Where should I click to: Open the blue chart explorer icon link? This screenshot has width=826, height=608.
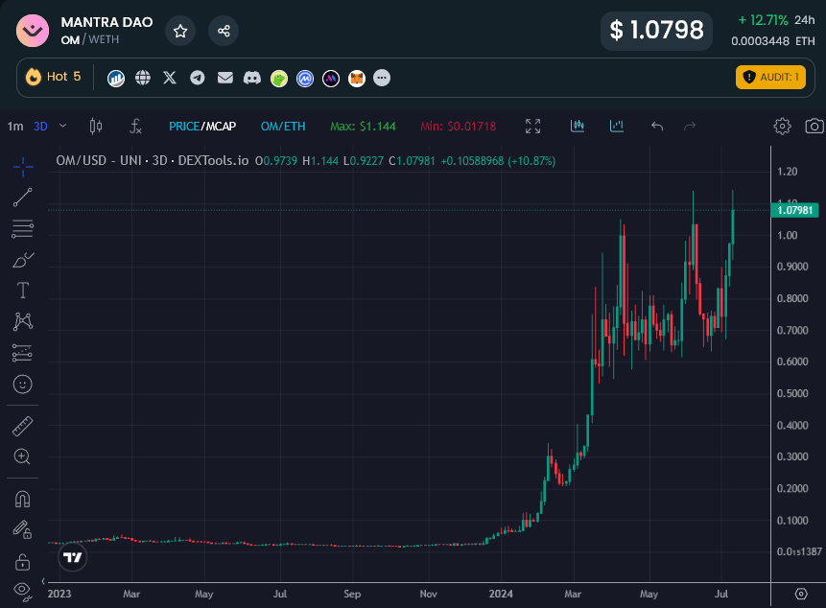coord(116,79)
